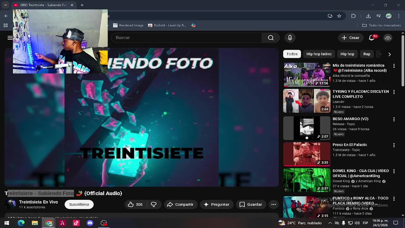The image size is (405, 228).
Task: Open options for BESO AMARGO (V2)
Action: pyautogui.click(x=394, y=119)
